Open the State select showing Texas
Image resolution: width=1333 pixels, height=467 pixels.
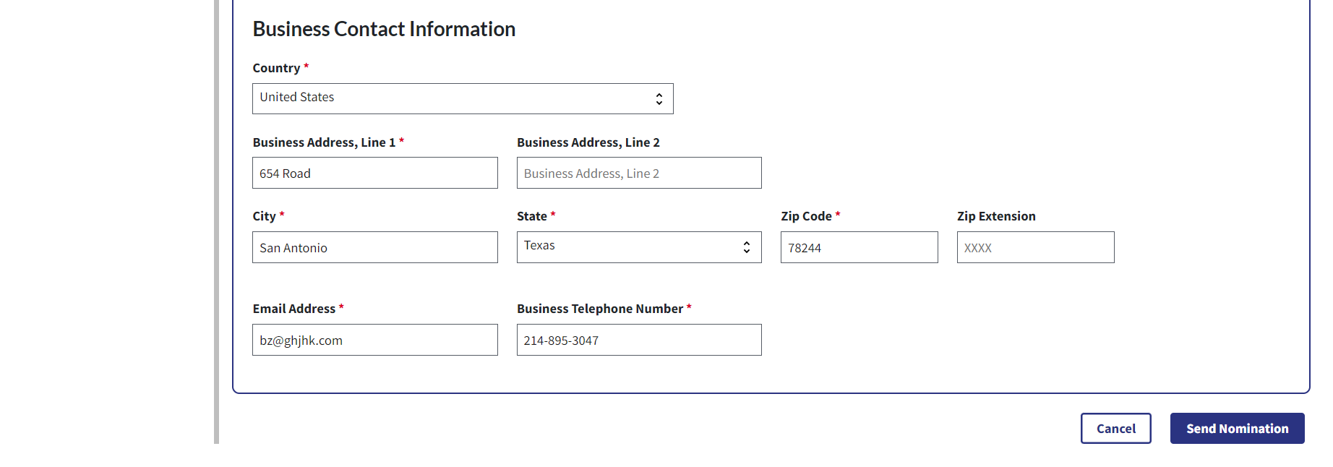pyautogui.click(x=622, y=247)
